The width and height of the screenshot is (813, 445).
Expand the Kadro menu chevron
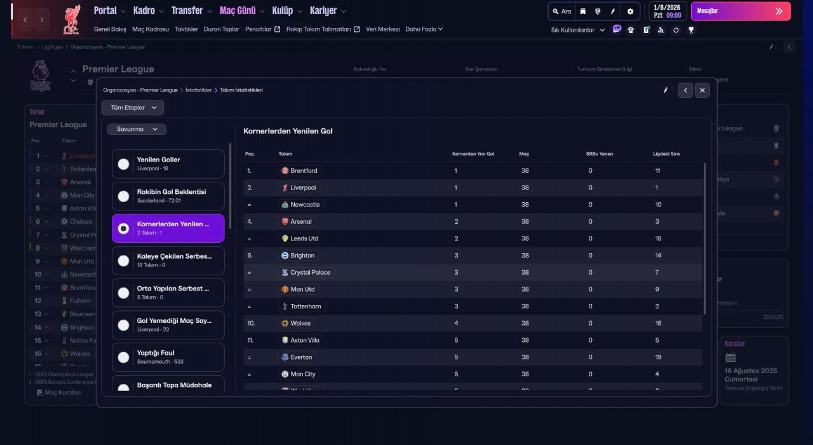tap(161, 11)
